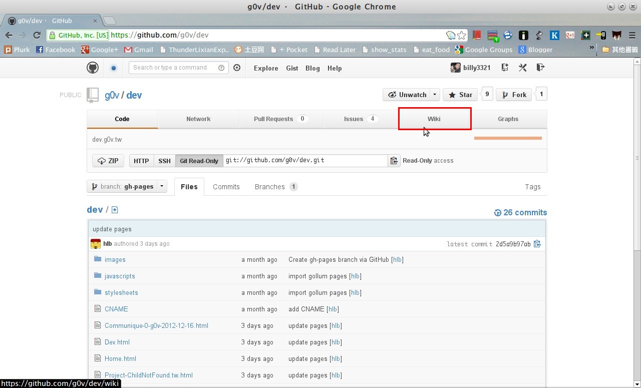Download repository as ZIP

point(108,161)
